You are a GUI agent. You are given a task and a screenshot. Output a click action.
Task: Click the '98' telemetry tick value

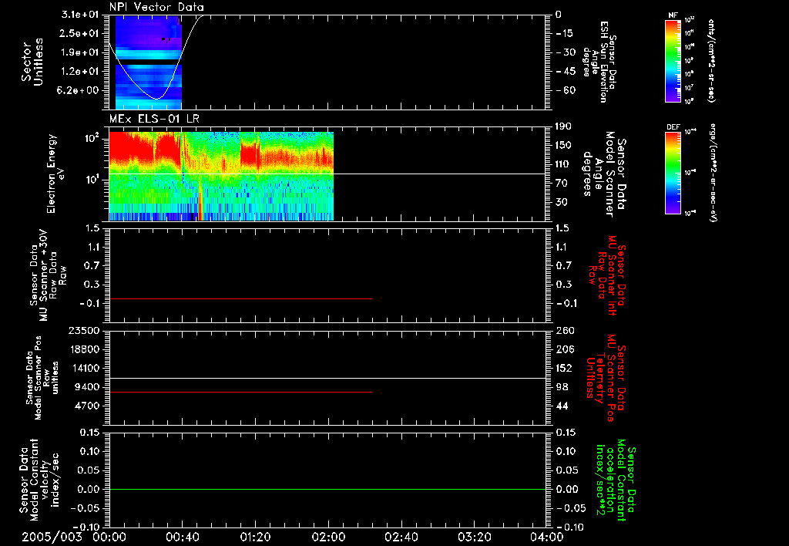tap(562, 387)
